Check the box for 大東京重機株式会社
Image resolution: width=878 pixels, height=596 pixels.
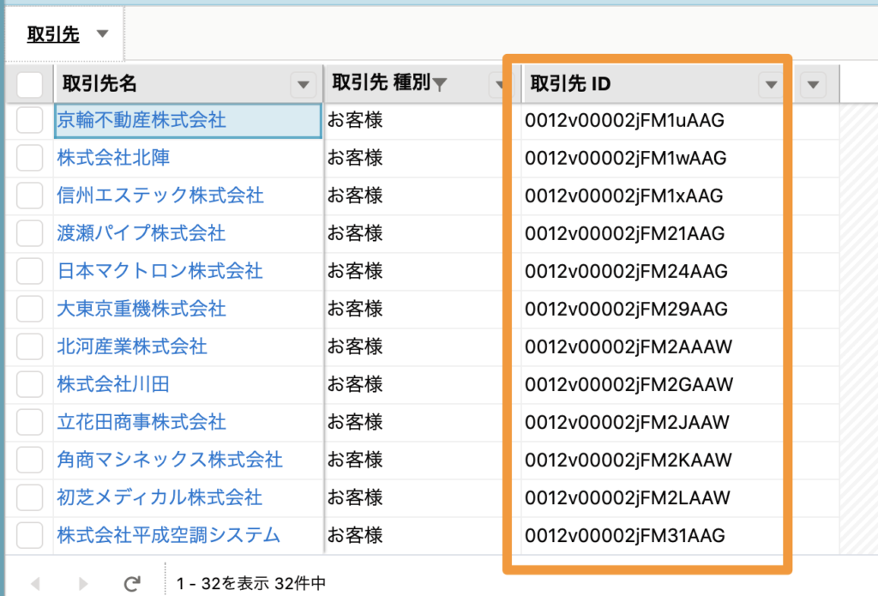(x=30, y=309)
